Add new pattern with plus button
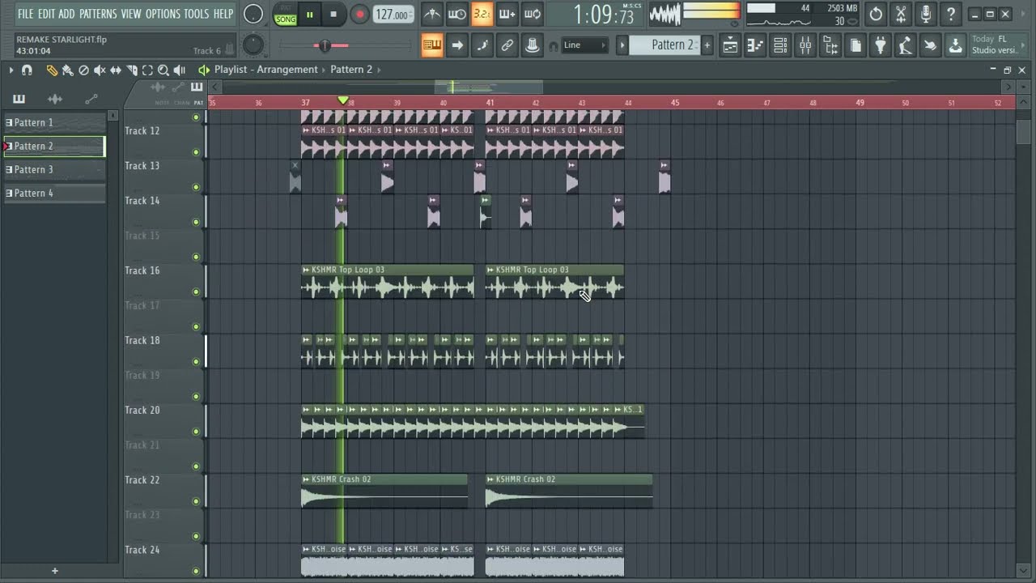 click(707, 45)
